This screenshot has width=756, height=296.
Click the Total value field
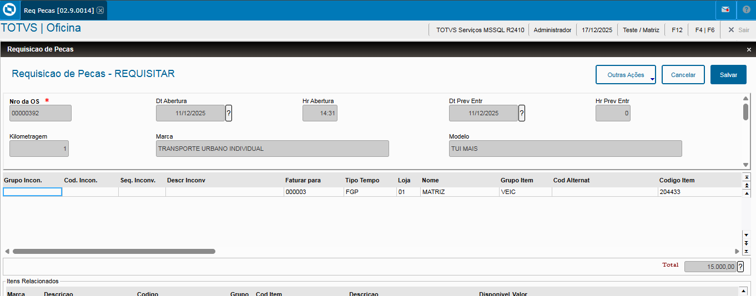(x=710, y=267)
